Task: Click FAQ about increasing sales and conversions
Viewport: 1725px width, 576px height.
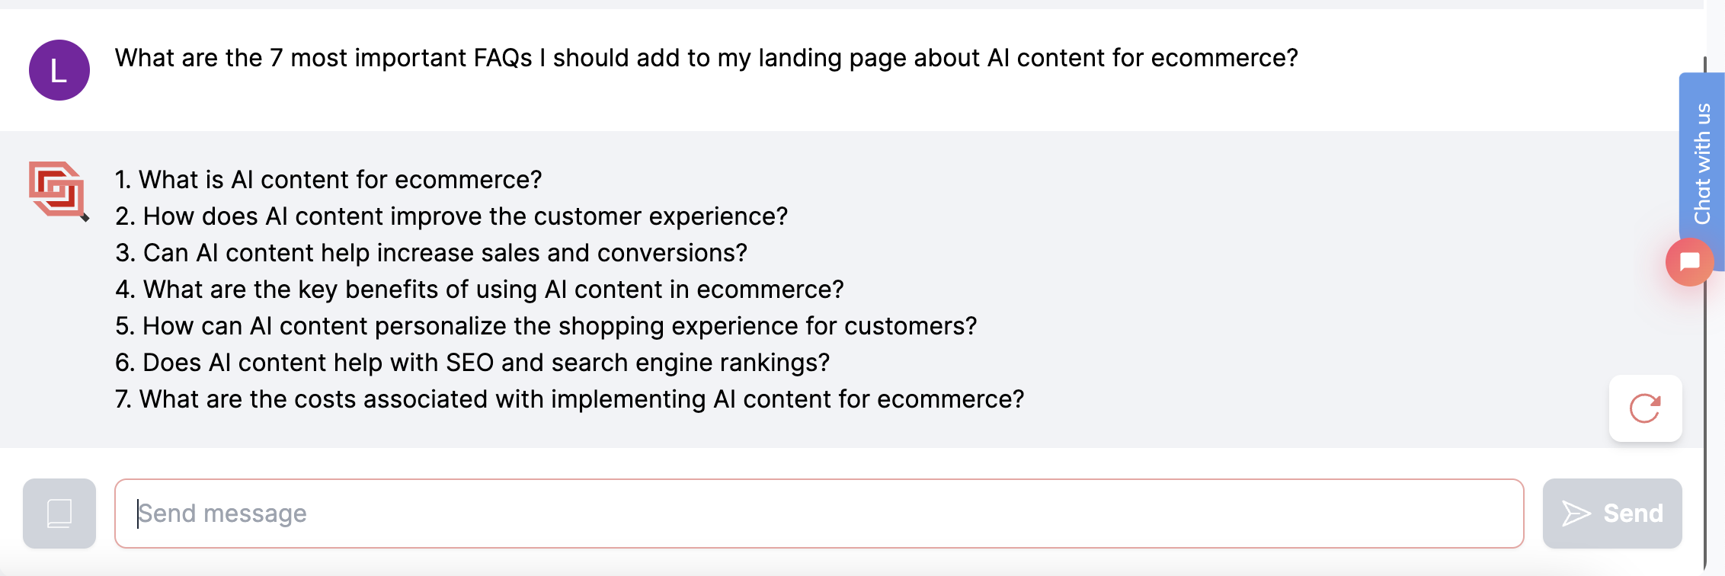Action: click(432, 252)
